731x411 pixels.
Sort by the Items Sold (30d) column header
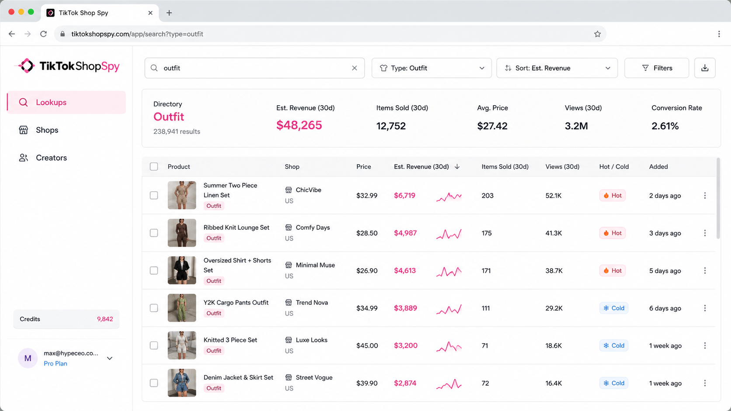coord(505,167)
